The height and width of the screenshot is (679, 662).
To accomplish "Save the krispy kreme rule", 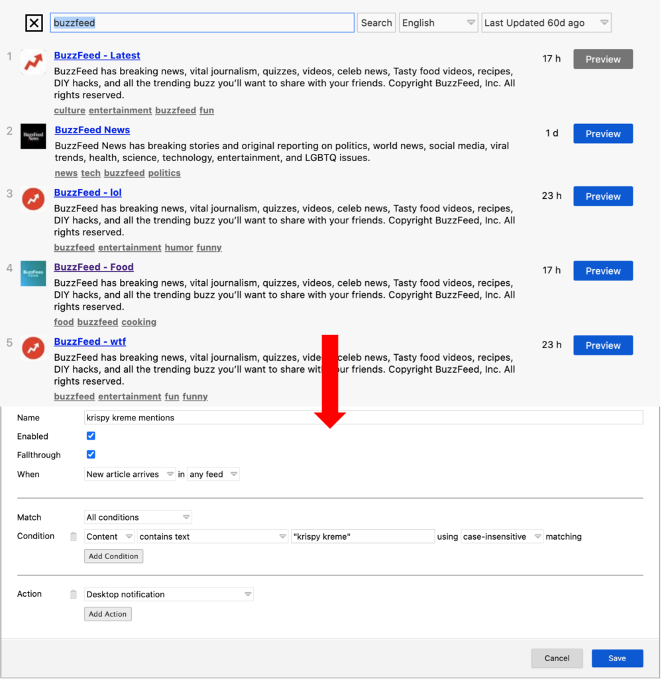I will point(617,658).
